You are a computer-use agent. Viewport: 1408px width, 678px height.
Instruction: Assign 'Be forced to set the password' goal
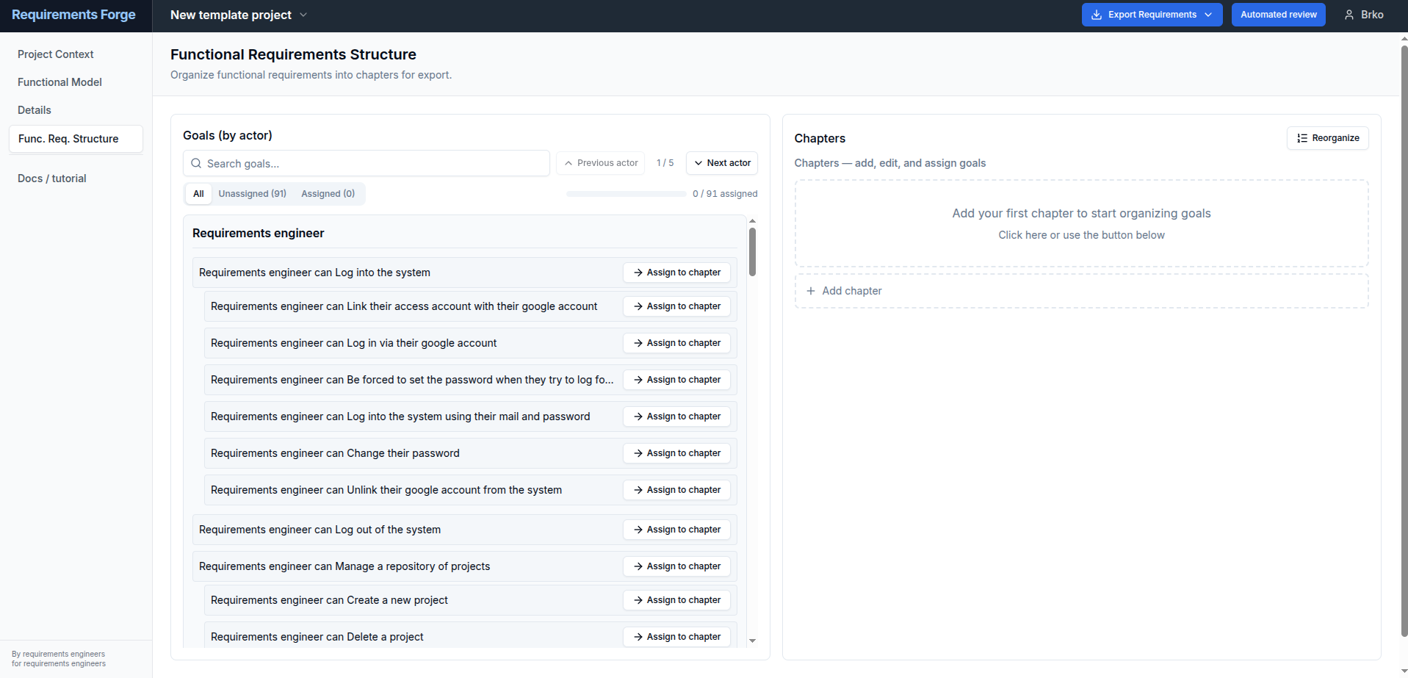click(676, 380)
